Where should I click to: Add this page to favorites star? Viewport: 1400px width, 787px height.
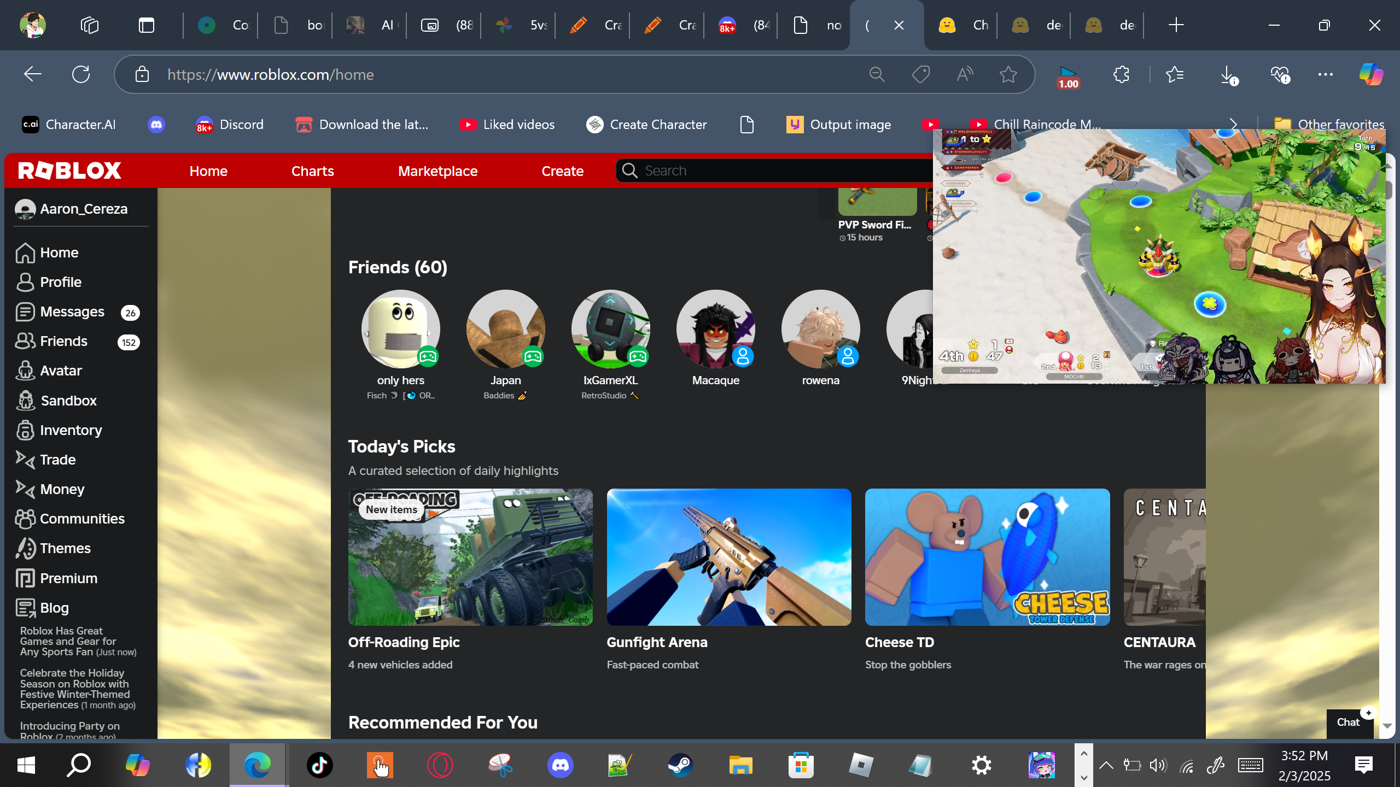click(1008, 74)
